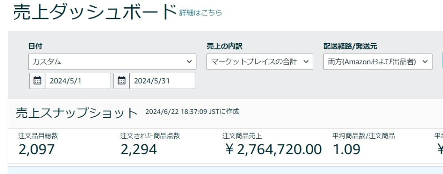The width and height of the screenshot is (443, 174).
Task: Click the 日付 field label
Action: (35, 46)
